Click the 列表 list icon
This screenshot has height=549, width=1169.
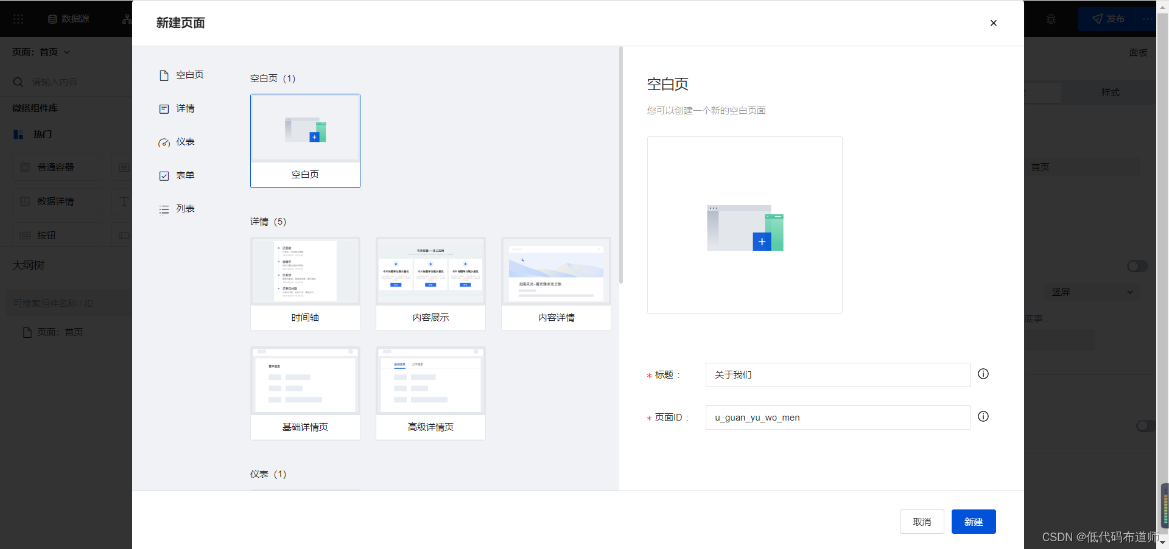(x=164, y=209)
